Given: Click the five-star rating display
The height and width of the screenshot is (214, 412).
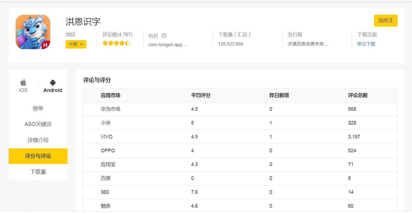Looking at the screenshot, I should tap(116, 43).
